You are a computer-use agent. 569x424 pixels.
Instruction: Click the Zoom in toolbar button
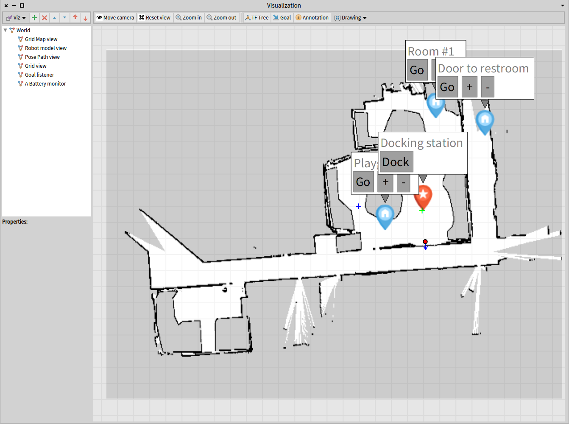pyautogui.click(x=189, y=18)
